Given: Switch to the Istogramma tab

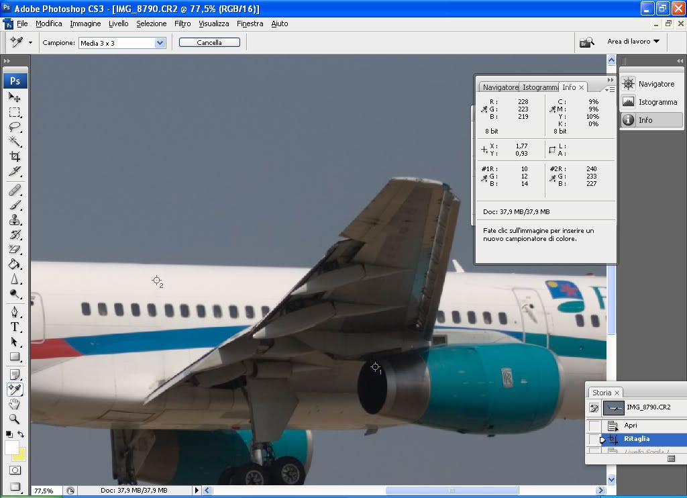Looking at the screenshot, I should coord(540,87).
